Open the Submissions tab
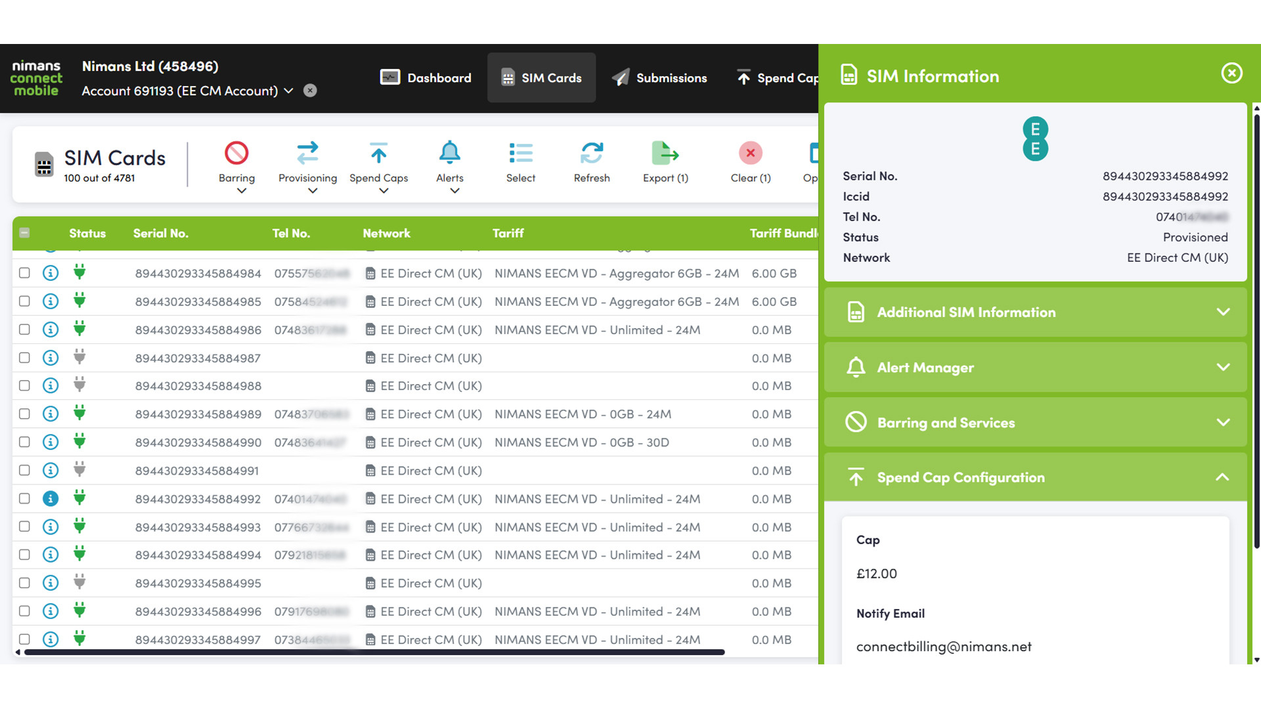Screen dimensions: 1261x709 click(659, 77)
